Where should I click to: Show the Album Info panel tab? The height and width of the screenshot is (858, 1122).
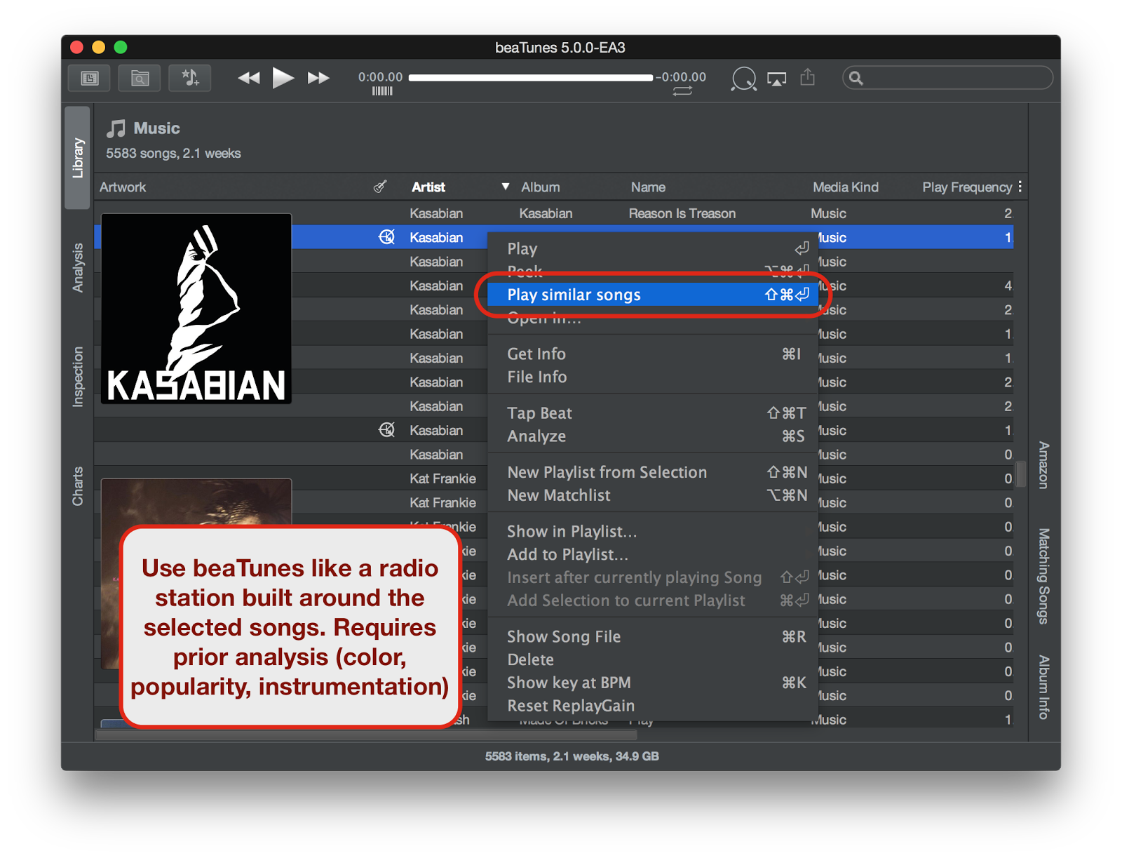tap(1043, 687)
